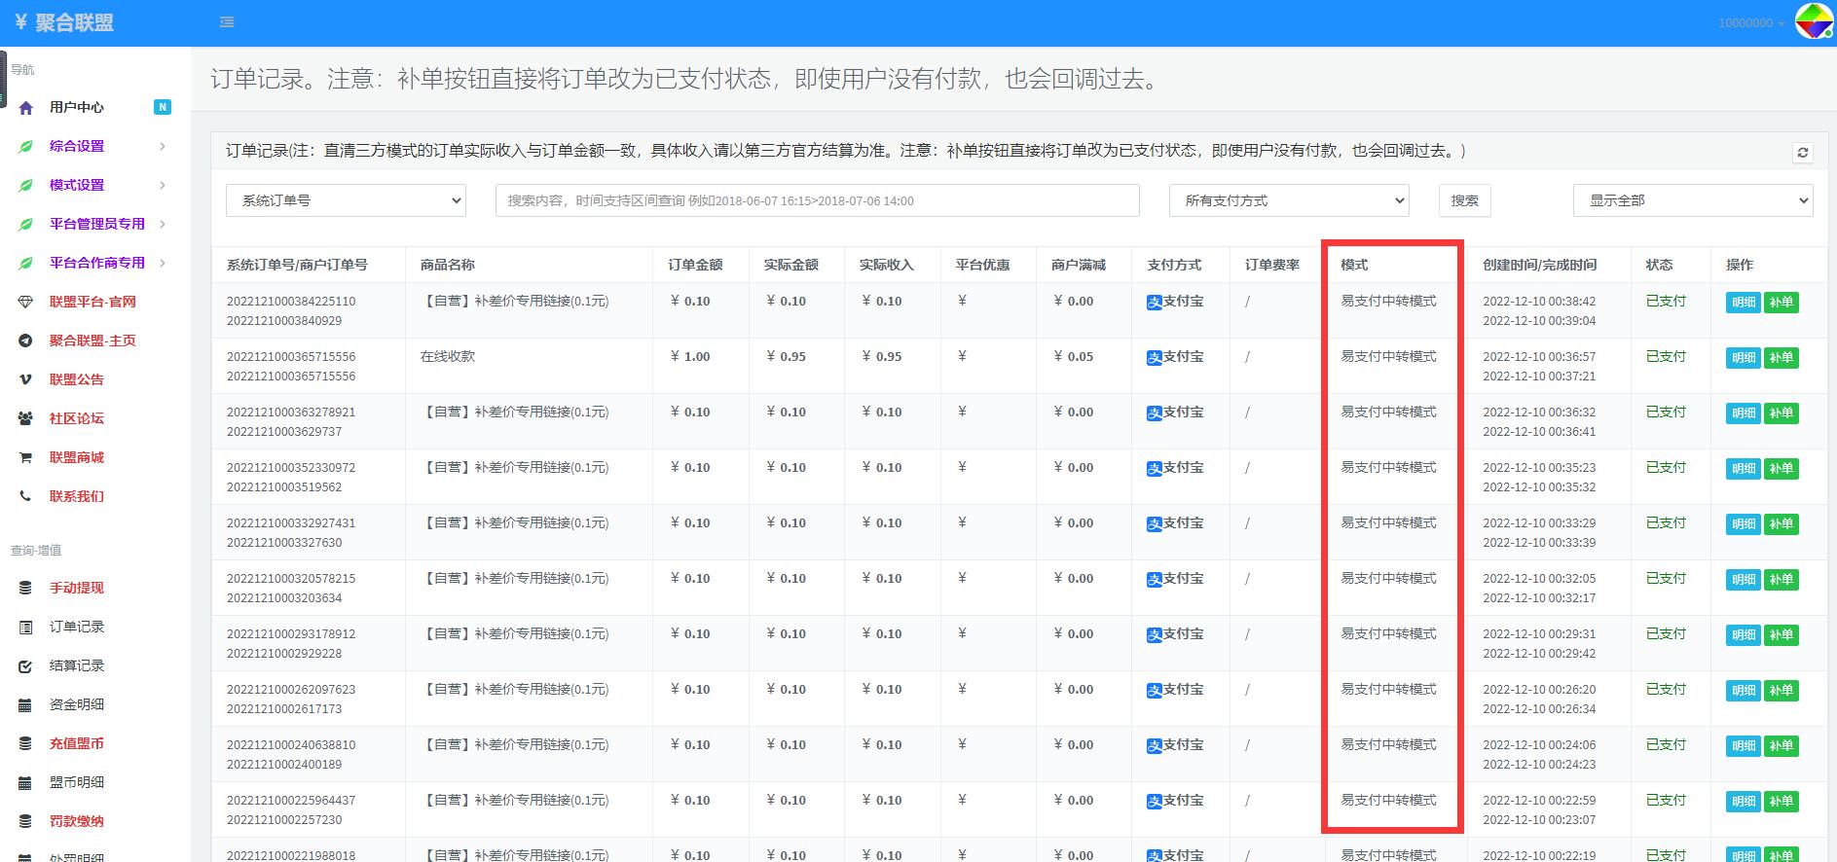The height and width of the screenshot is (862, 1837).
Task: Open the user avatar in top bar
Action: (x=1814, y=21)
